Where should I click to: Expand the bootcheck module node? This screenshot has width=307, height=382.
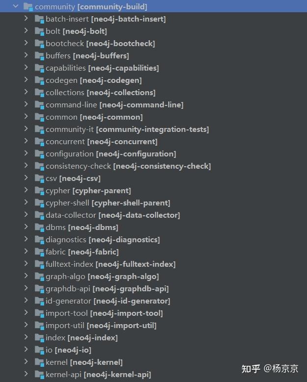pos(26,43)
